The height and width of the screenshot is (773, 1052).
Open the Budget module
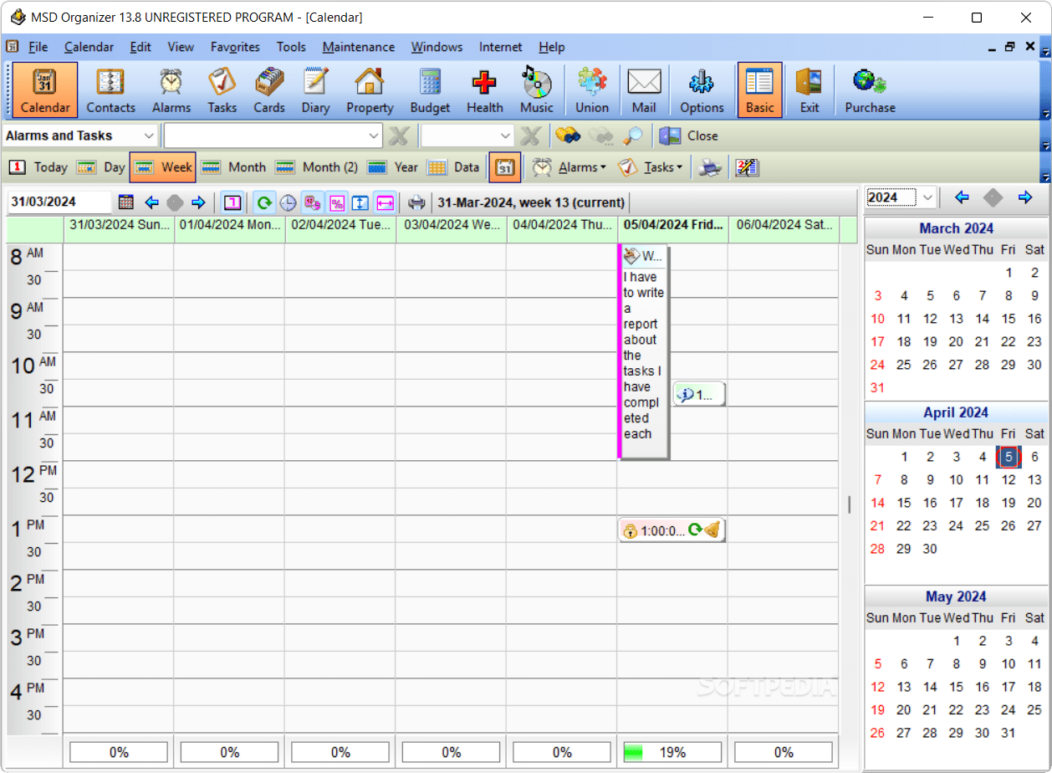click(430, 90)
